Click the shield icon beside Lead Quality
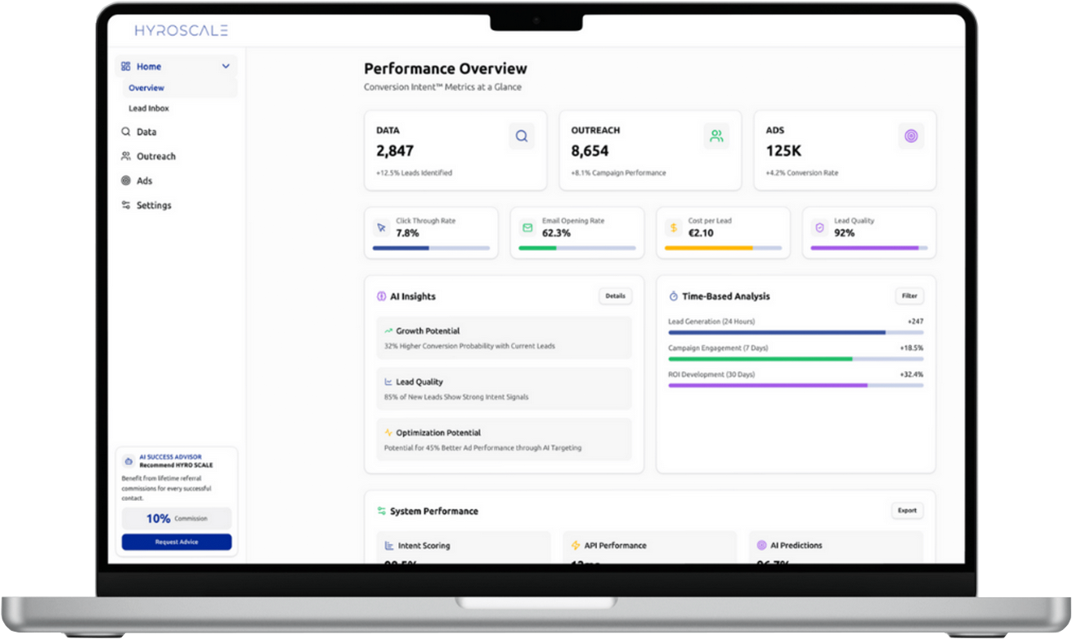Viewport: 1072px width, 639px height. [x=819, y=228]
